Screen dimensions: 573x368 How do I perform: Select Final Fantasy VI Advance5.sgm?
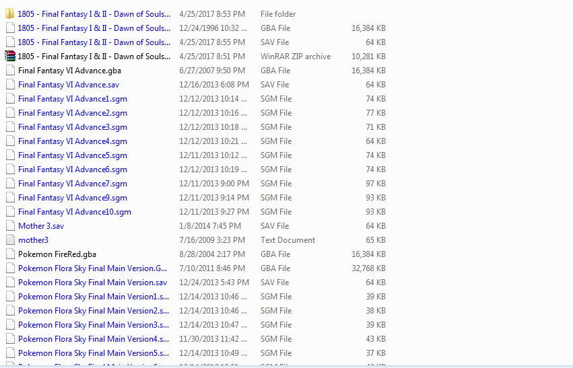(x=73, y=155)
